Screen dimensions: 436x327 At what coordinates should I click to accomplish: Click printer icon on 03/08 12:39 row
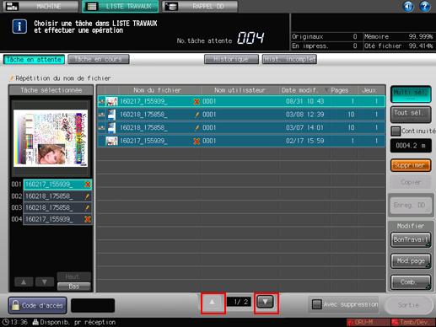point(101,115)
